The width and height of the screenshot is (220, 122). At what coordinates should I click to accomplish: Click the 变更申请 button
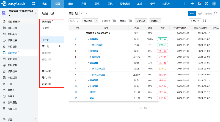[141, 21]
